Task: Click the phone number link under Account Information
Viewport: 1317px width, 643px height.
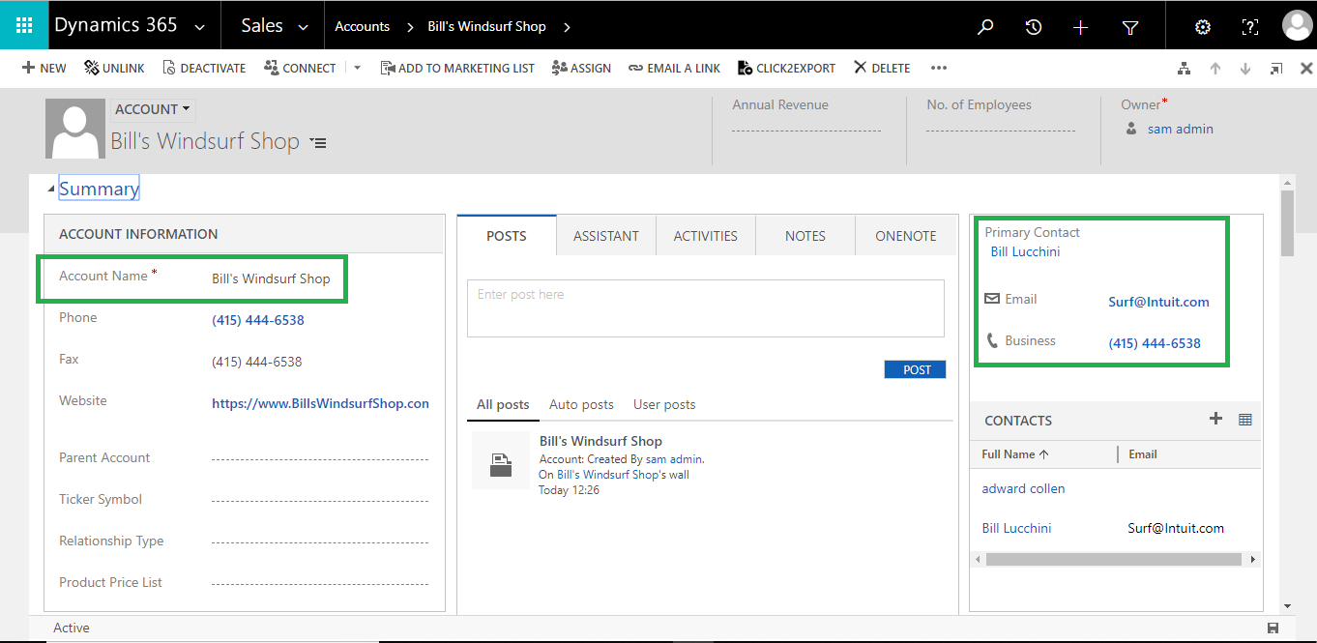Action: 258,320
